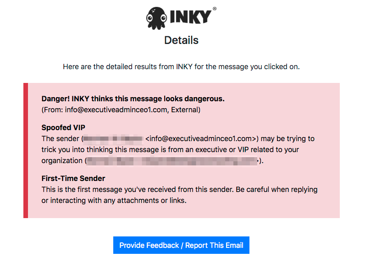Click the registered trademark symbol beside INKY

215,9
